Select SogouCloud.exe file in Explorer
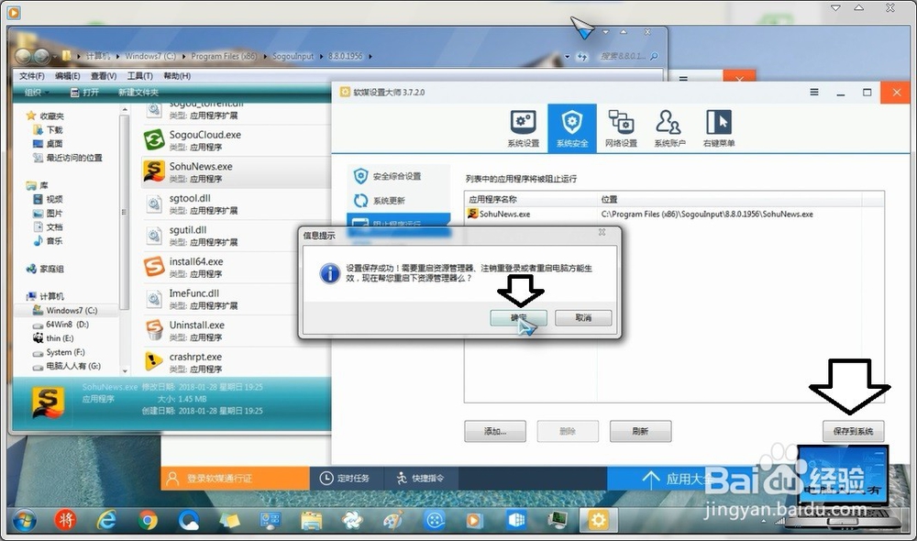917x541 pixels. [237, 140]
